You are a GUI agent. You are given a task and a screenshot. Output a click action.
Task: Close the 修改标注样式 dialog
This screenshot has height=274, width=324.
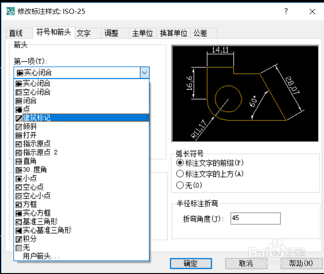tap(312, 12)
